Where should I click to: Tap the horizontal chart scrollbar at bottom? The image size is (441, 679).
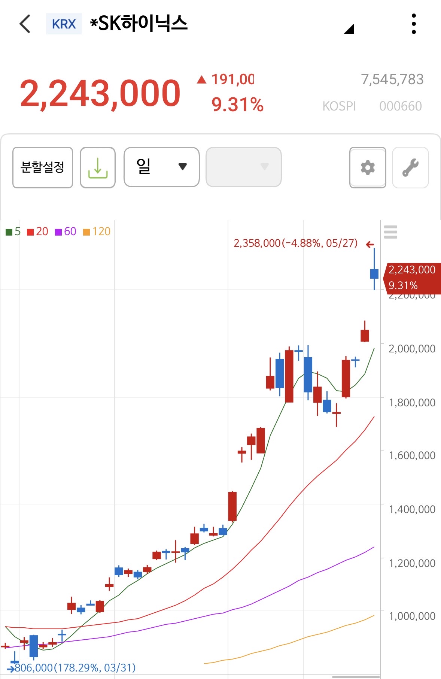356,677
